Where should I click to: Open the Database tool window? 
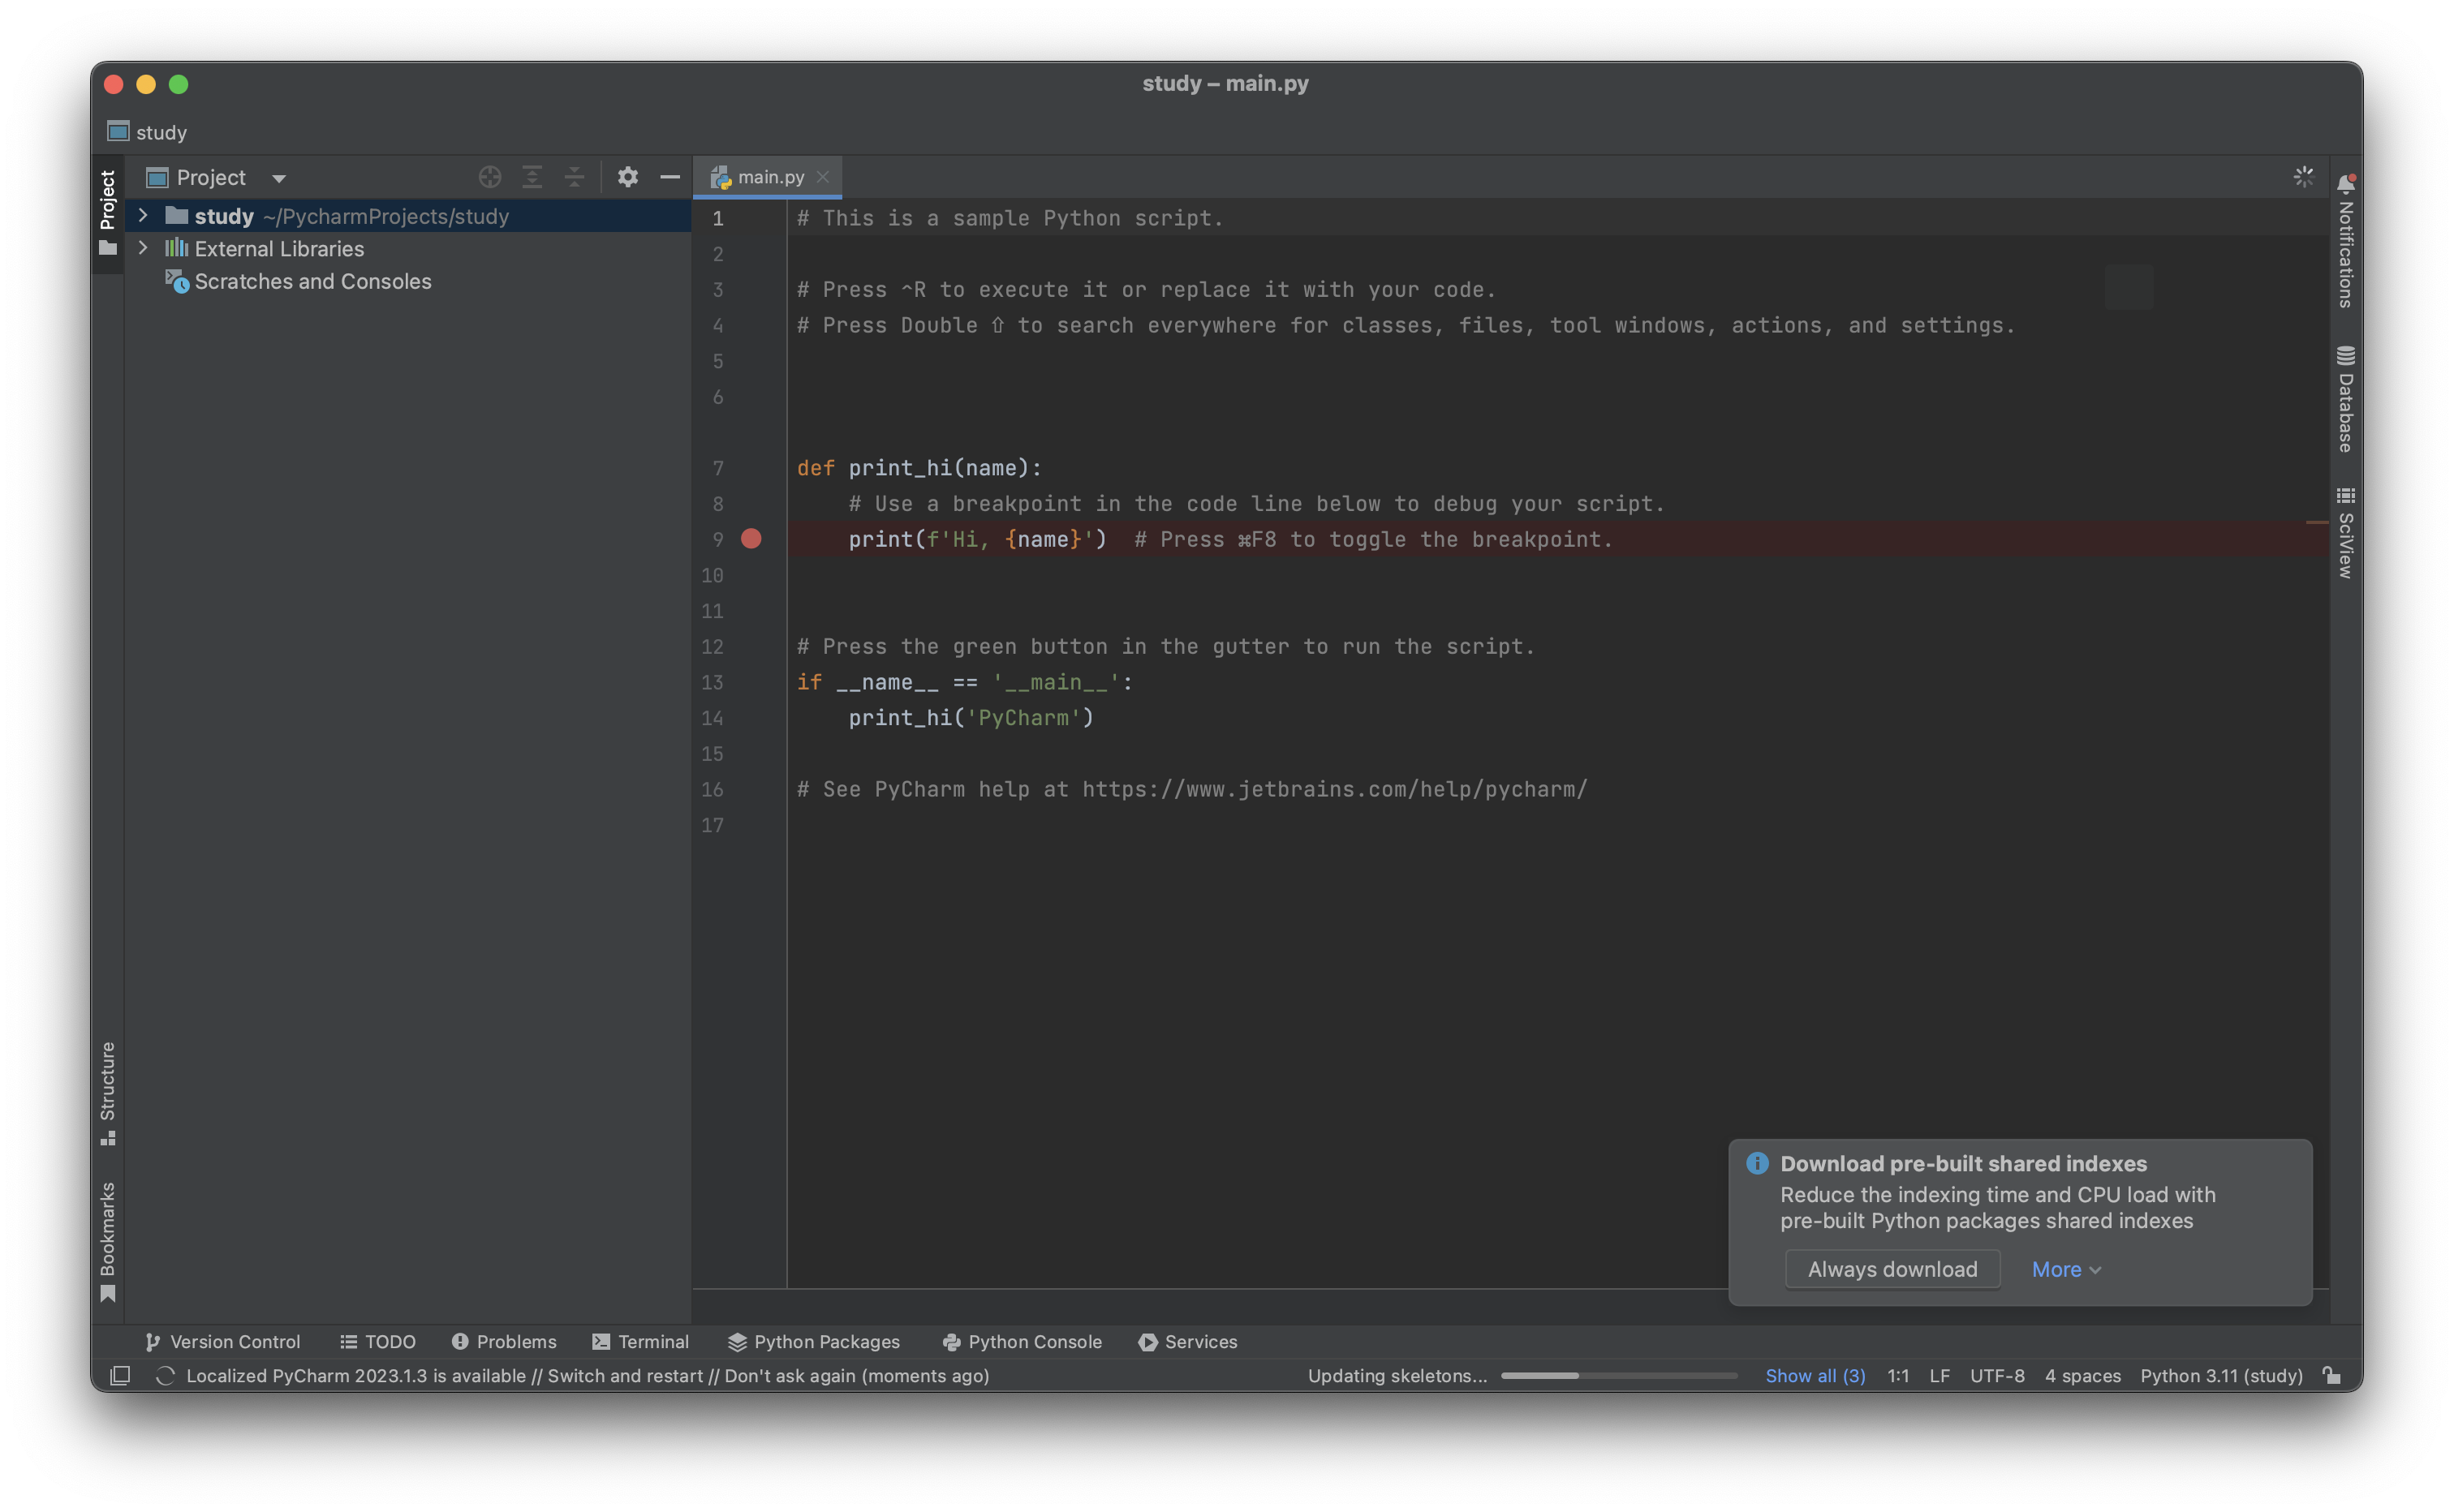point(2345,400)
